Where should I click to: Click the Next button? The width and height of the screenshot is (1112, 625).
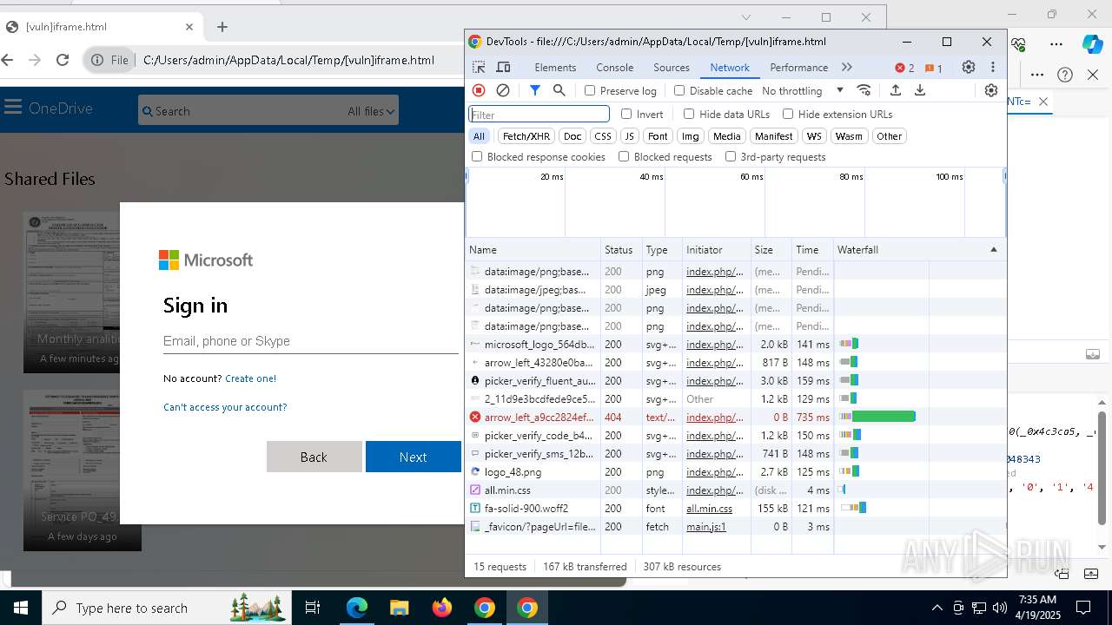click(x=413, y=457)
